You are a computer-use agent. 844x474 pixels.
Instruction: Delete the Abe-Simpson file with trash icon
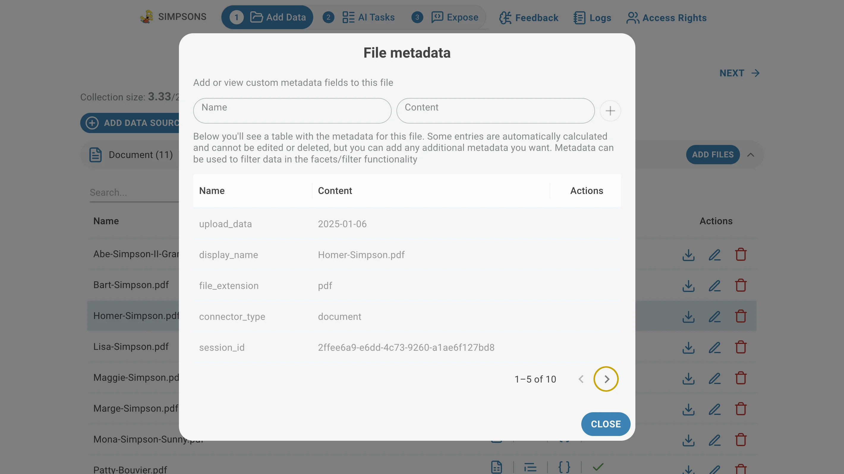pyautogui.click(x=741, y=254)
